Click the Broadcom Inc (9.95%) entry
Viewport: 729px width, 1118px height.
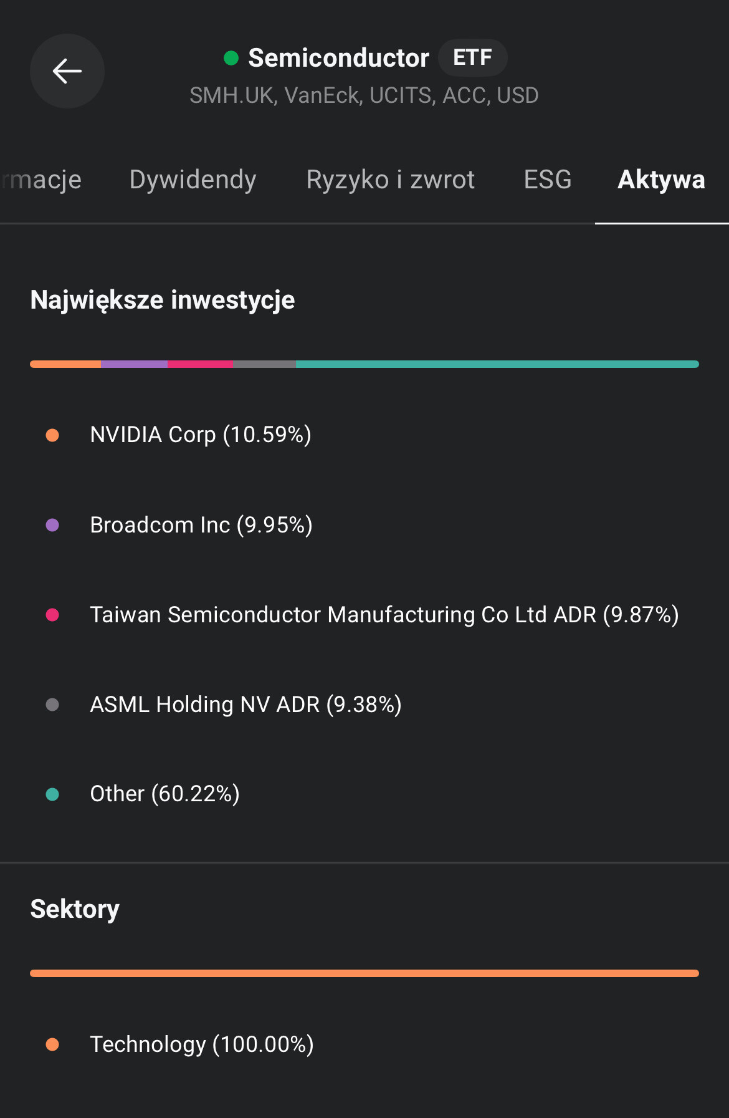click(201, 525)
